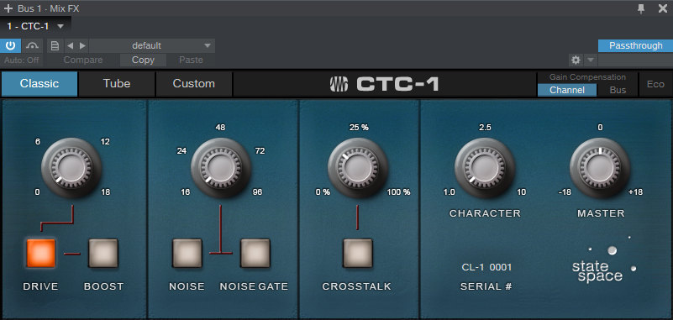The width and height of the screenshot is (673, 320).
Task: Select the Classic console tab
Action: pos(39,84)
